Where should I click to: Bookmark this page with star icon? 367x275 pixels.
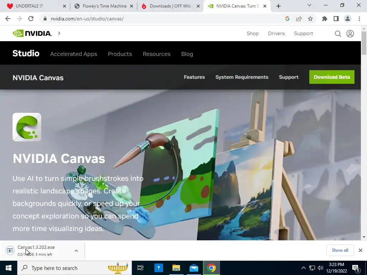click(x=310, y=19)
